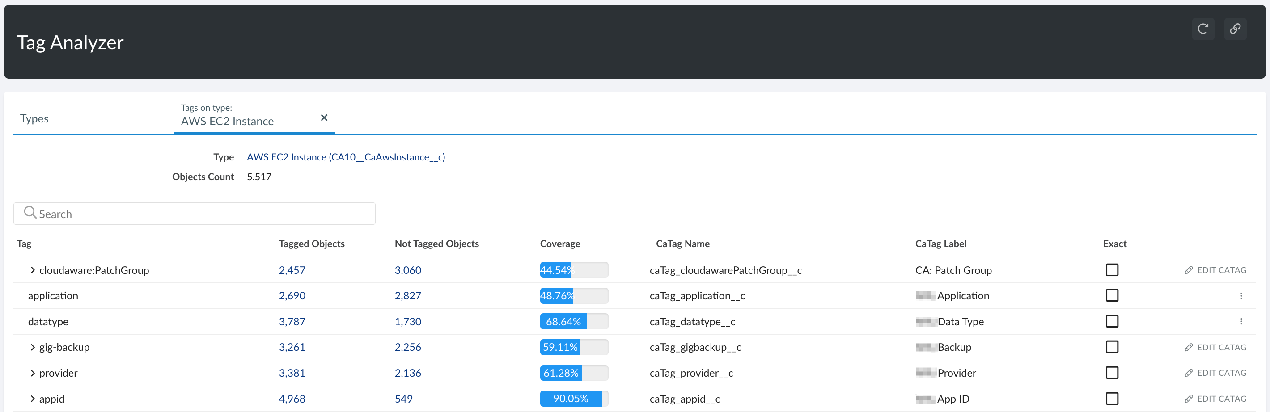Image resolution: width=1270 pixels, height=412 pixels.
Task: Click the 59.11% coverage bar
Action: click(x=574, y=347)
